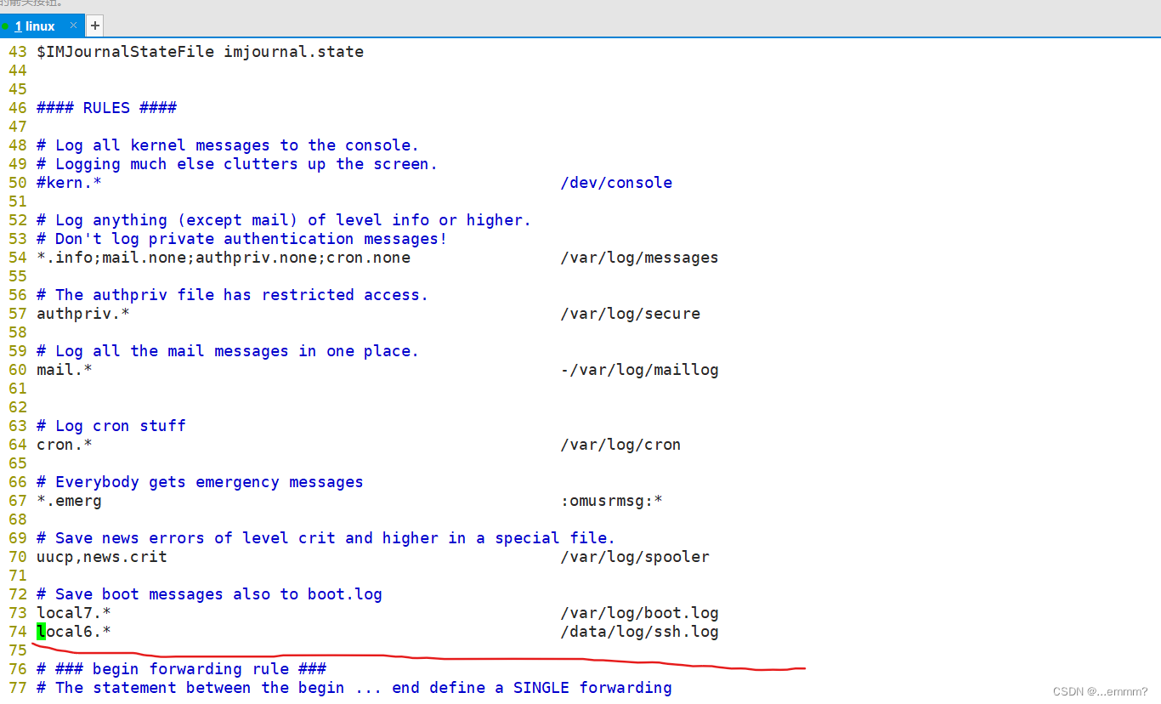The width and height of the screenshot is (1161, 704).
Task: Click the "cron.*" selector on line 64
Action: [x=65, y=445]
